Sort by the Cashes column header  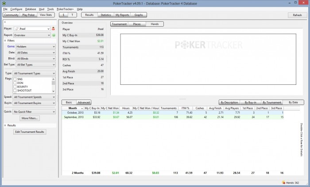[200, 108]
